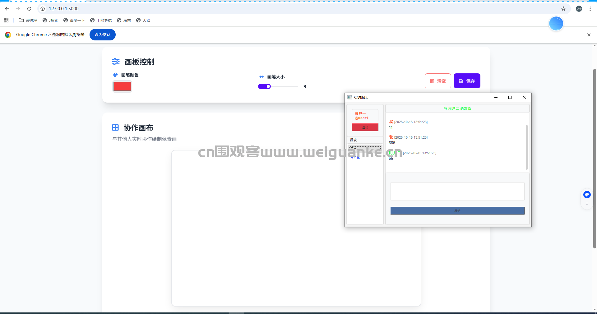
Task: Click the browser back arrow
Action: 7,9
